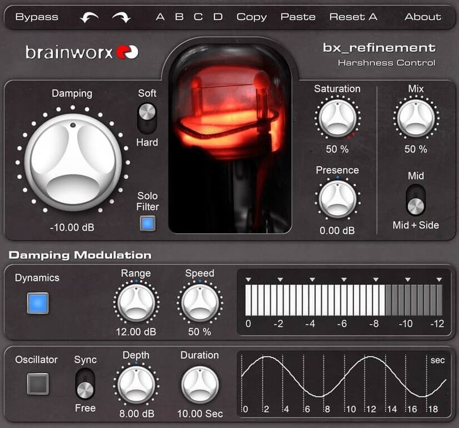The image size is (459, 428).
Task: Enable the Solo Filter
Action: [x=147, y=223]
